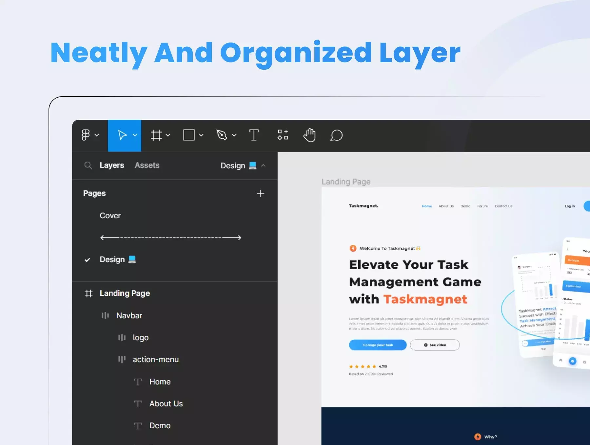Screen dimensions: 590x445
Task: Click Demo link in canvas navbar
Action: pyautogui.click(x=465, y=206)
